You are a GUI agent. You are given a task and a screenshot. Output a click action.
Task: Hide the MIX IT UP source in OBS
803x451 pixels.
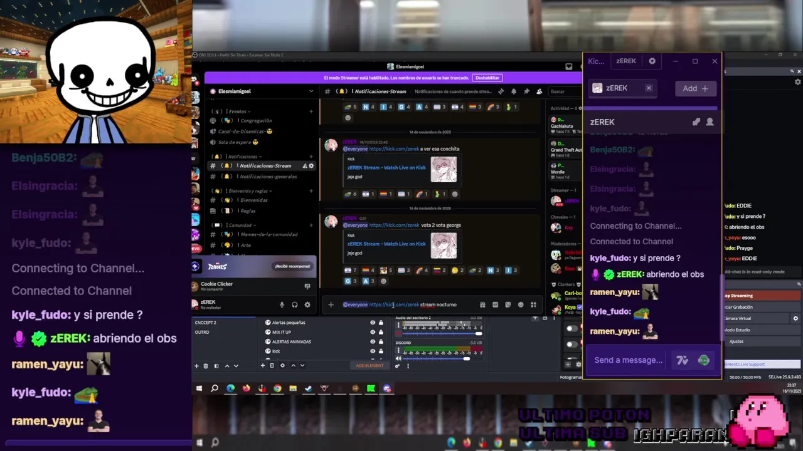[373, 332]
